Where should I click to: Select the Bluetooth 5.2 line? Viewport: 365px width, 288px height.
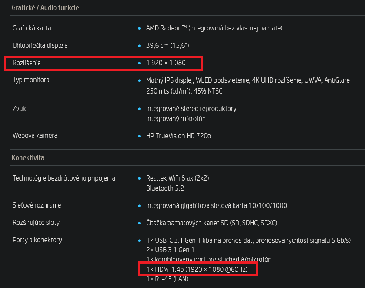point(165,188)
